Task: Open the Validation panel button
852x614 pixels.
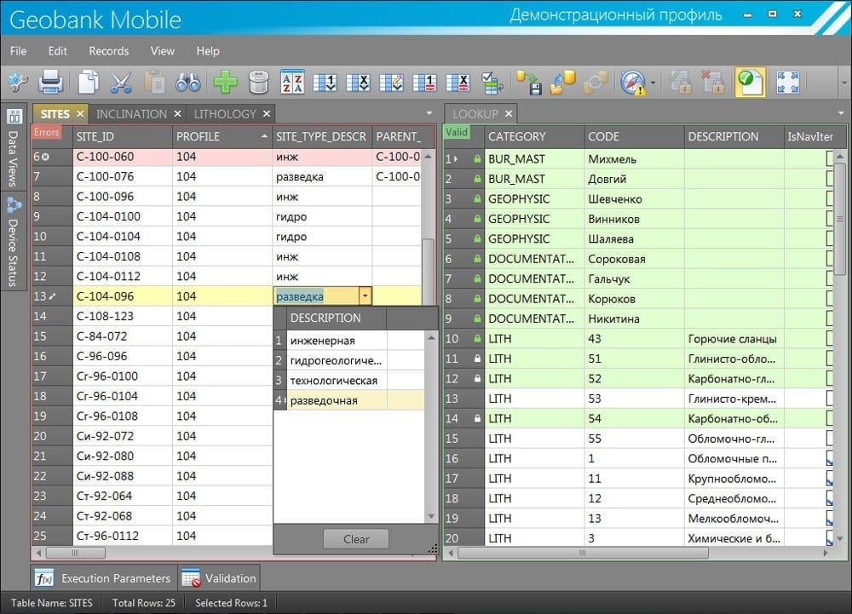Action: [220, 578]
